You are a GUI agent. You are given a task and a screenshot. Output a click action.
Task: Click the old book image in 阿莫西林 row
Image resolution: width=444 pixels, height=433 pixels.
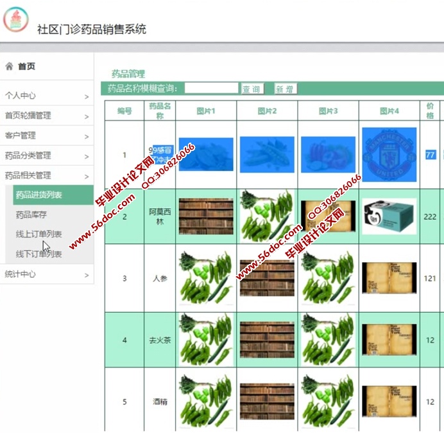point(328,216)
